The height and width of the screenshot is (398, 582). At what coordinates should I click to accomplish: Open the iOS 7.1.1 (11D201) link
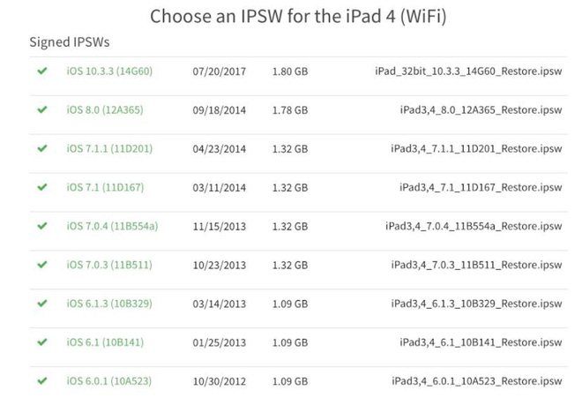(x=109, y=149)
